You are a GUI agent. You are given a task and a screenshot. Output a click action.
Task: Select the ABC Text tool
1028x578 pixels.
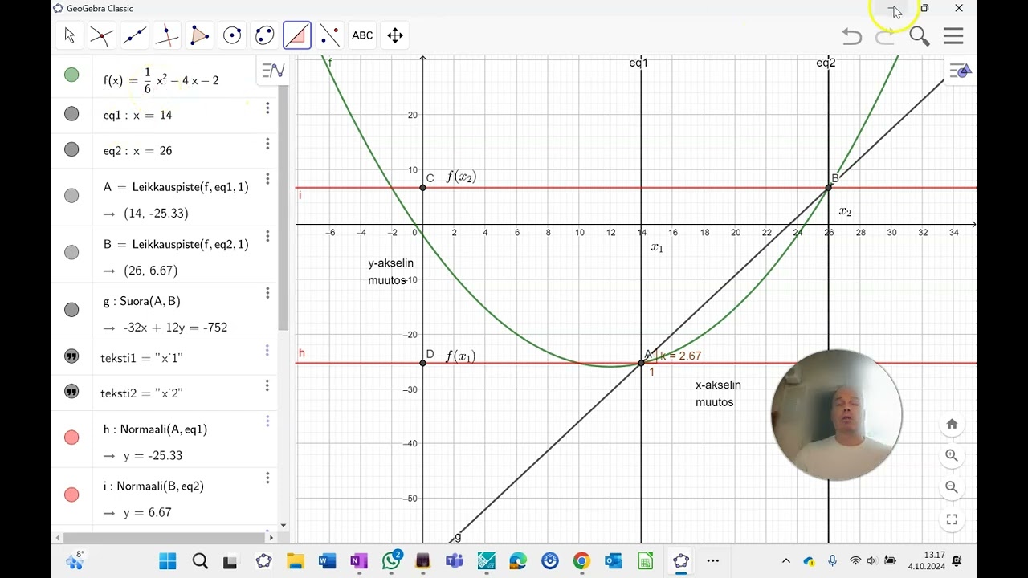(x=362, y=35)
